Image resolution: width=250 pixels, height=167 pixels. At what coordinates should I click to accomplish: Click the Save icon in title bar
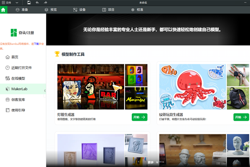point(29,3)
